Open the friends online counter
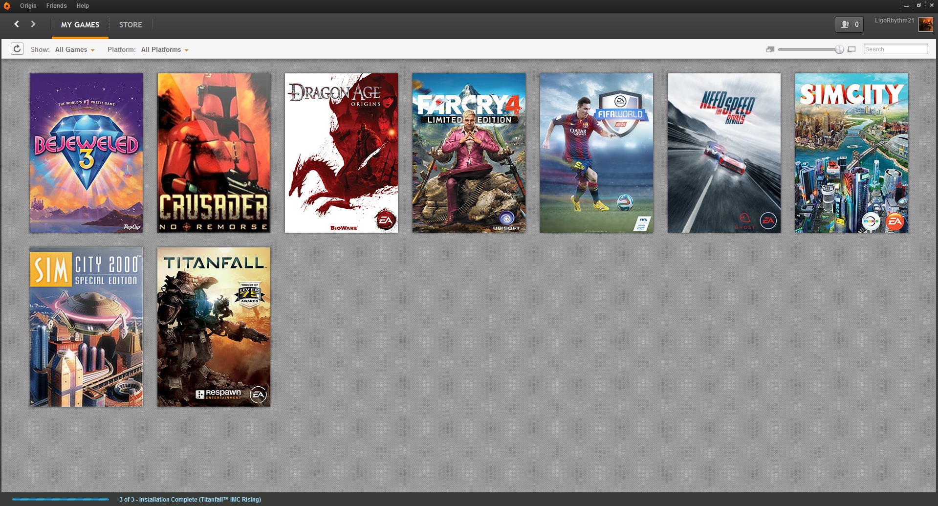Image resolution: width=938 pixels, height=506 pixels. pos(849,24)
